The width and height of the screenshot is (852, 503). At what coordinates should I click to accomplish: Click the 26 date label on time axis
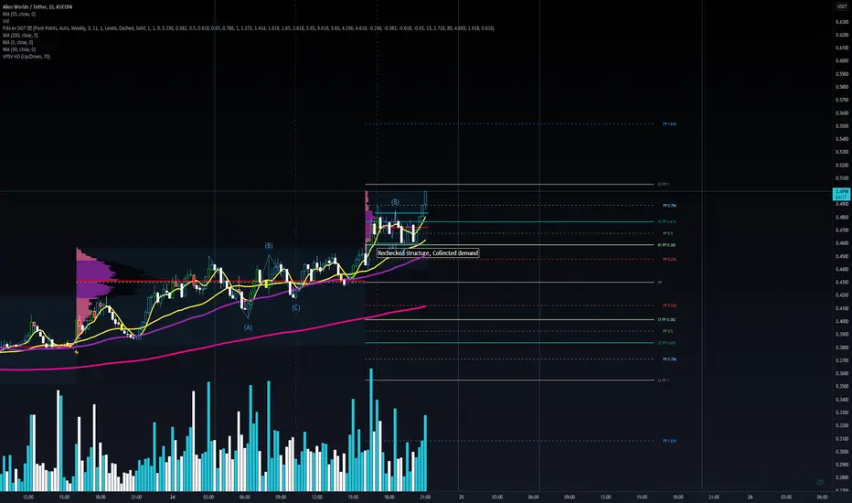click(x=750, y=497)
